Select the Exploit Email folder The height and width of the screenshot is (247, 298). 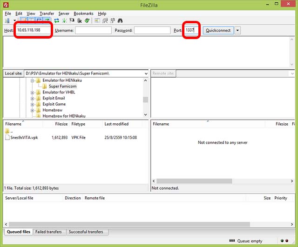[x=54, y=98]
